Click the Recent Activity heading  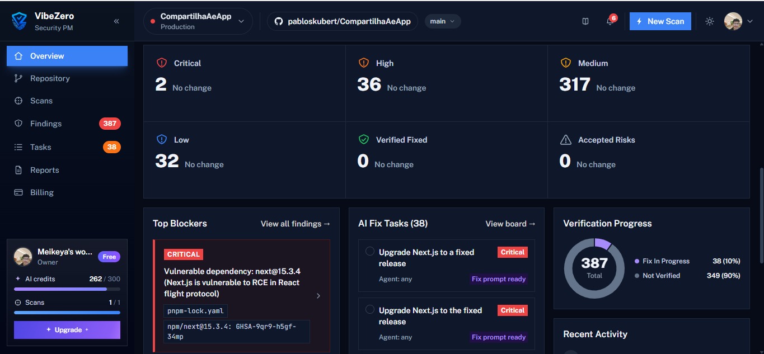[595, 334]
